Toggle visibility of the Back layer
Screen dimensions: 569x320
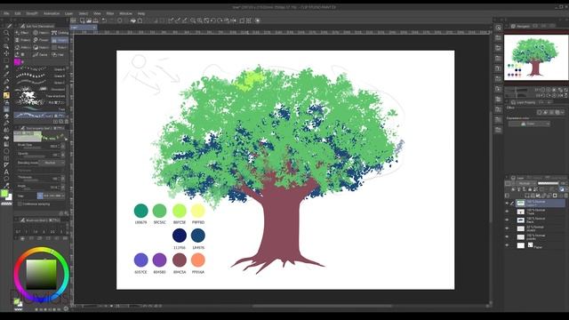[507, 220]
